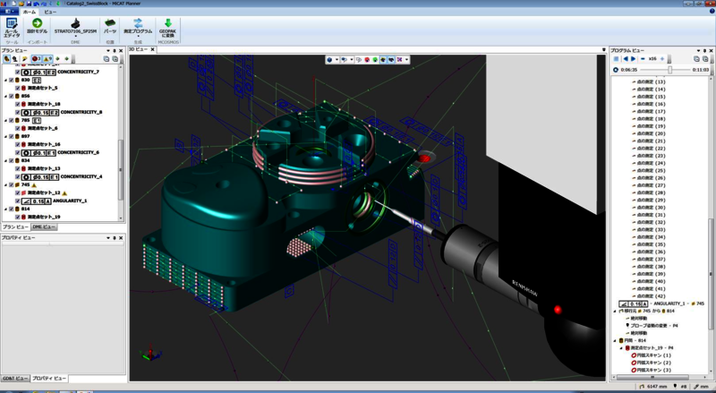The height and width of the screenshot is (393, 716).
Task: Switch to the プロパティ ビュー bottom tab
Action: 49,379
